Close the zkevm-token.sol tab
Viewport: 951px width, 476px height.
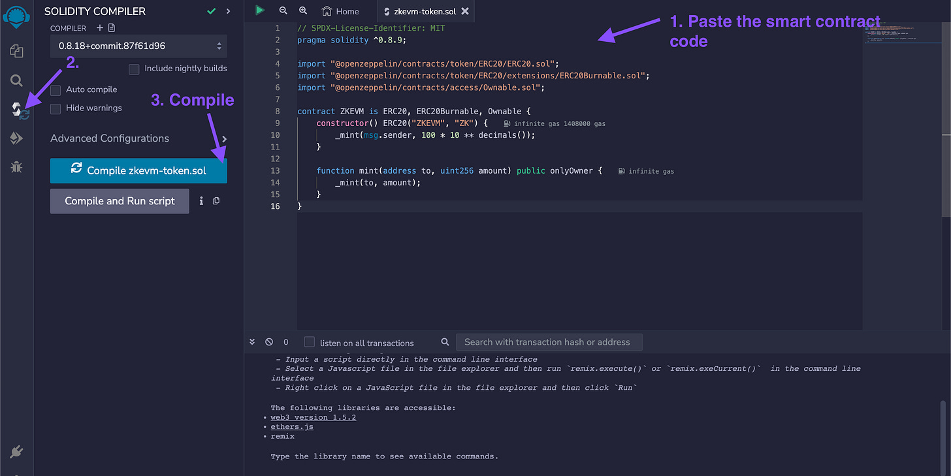(464, 11)
